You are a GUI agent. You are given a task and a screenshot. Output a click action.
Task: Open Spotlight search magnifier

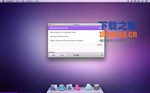point(142,1)
